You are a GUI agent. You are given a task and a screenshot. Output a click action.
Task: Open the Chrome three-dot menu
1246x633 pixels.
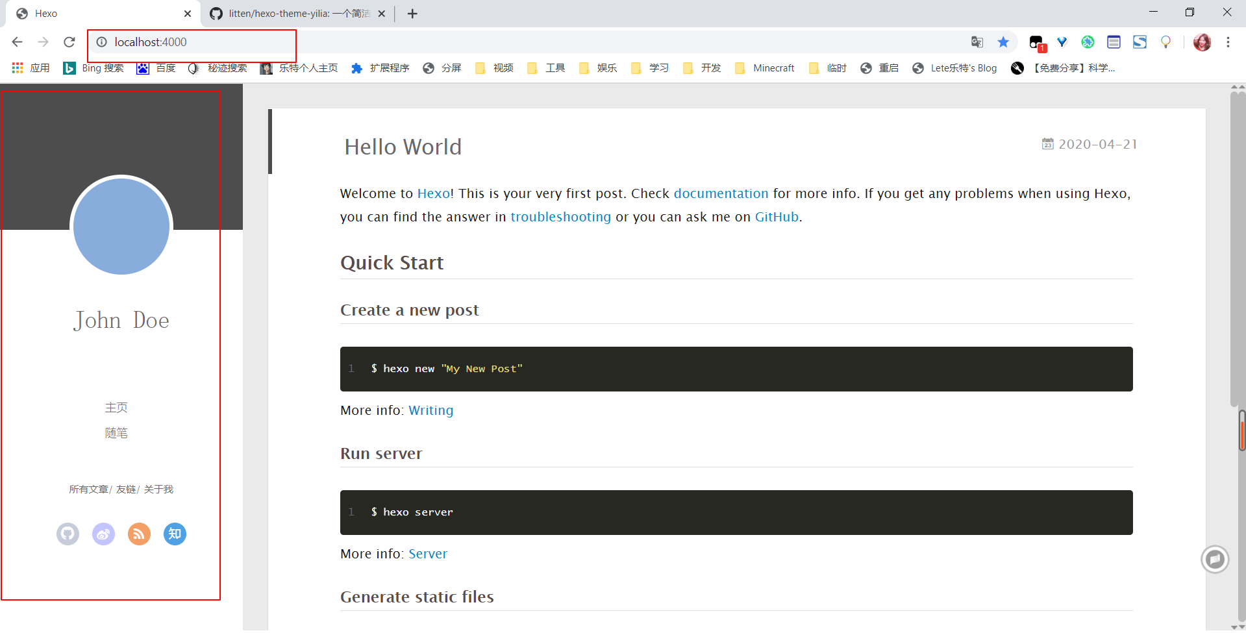pos(1228,42)
